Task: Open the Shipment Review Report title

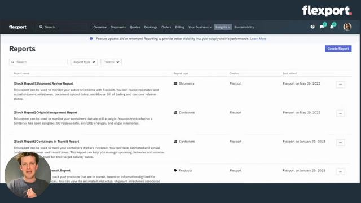Action: (x=43, y=83)
